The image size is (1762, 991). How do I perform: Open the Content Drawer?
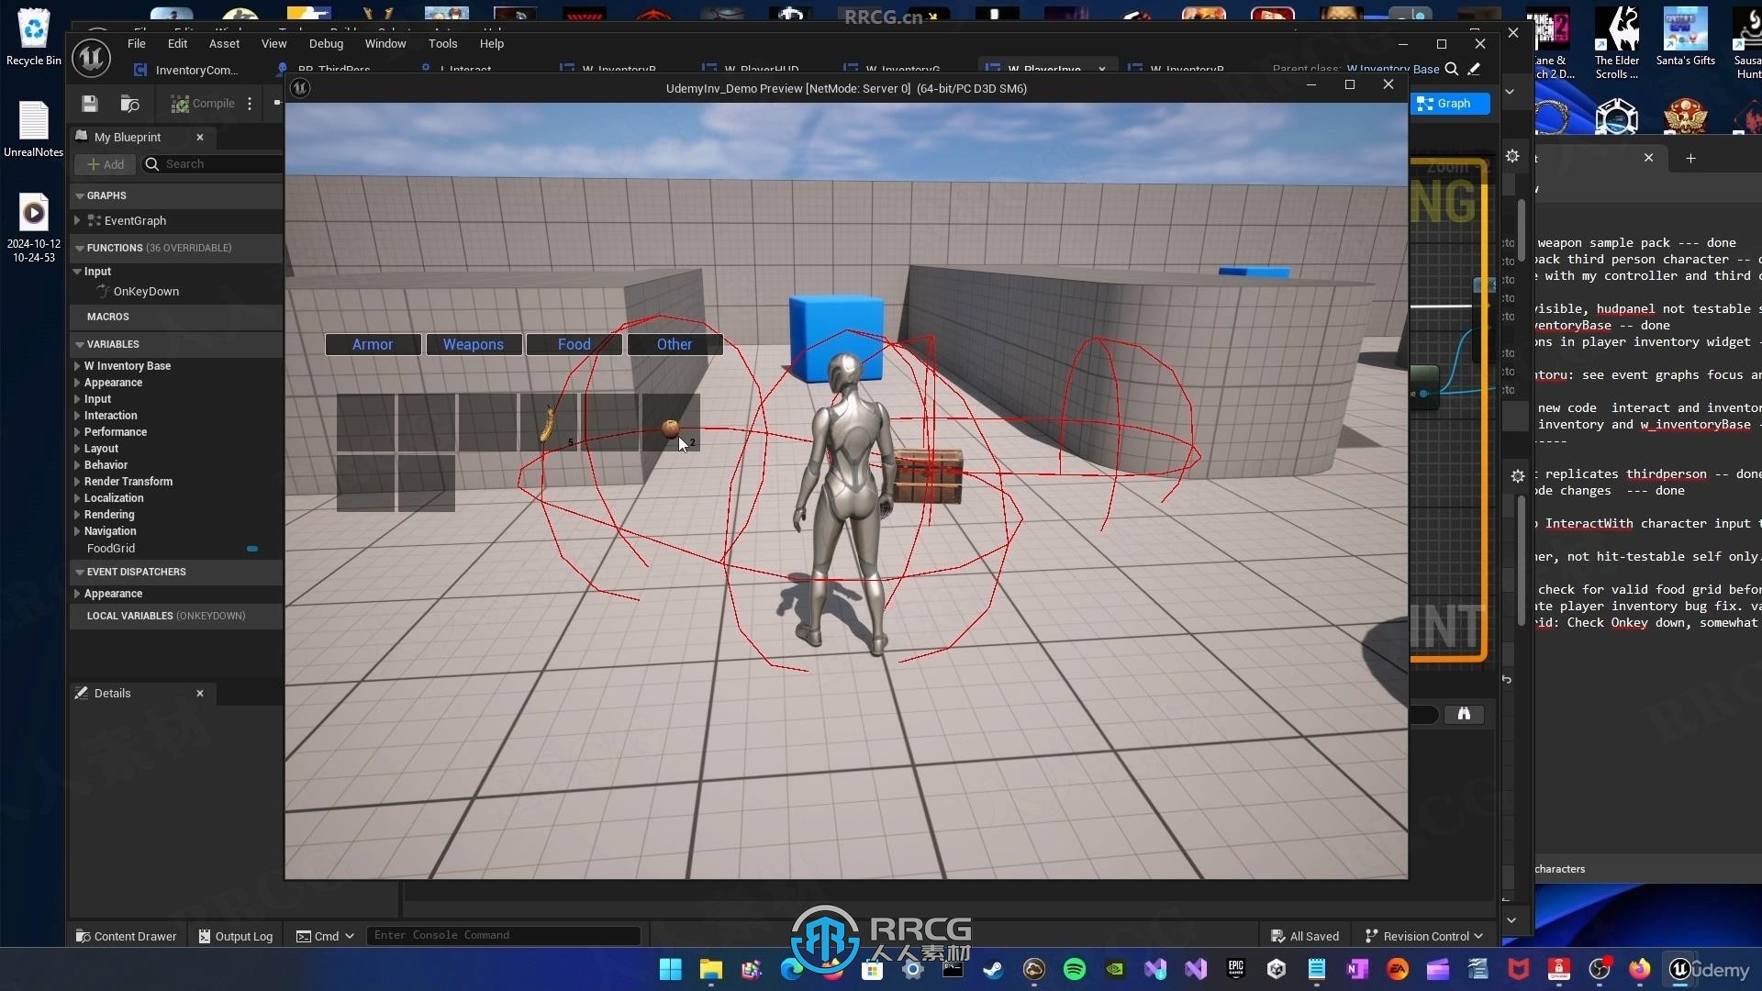click(126, 936)
